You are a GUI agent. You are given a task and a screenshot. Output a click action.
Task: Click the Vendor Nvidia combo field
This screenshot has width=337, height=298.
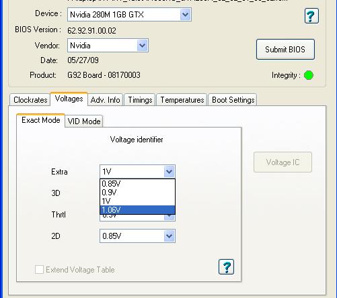tap(108, 46)
